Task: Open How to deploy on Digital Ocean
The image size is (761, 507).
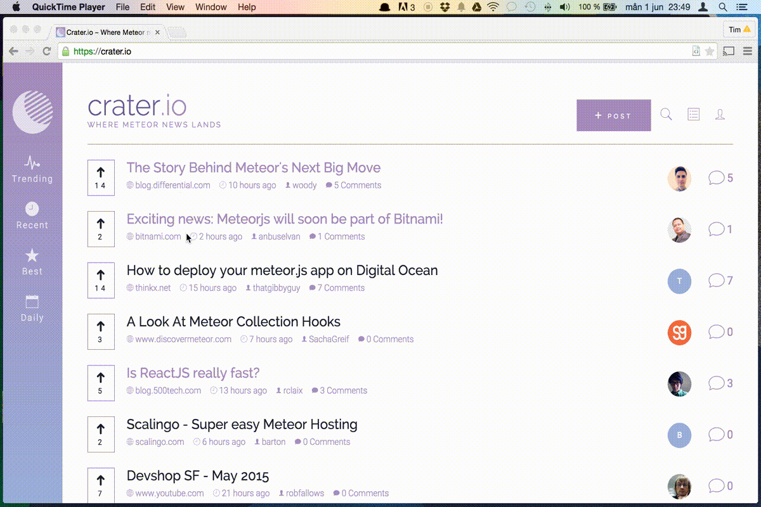Action: point(282,271)
